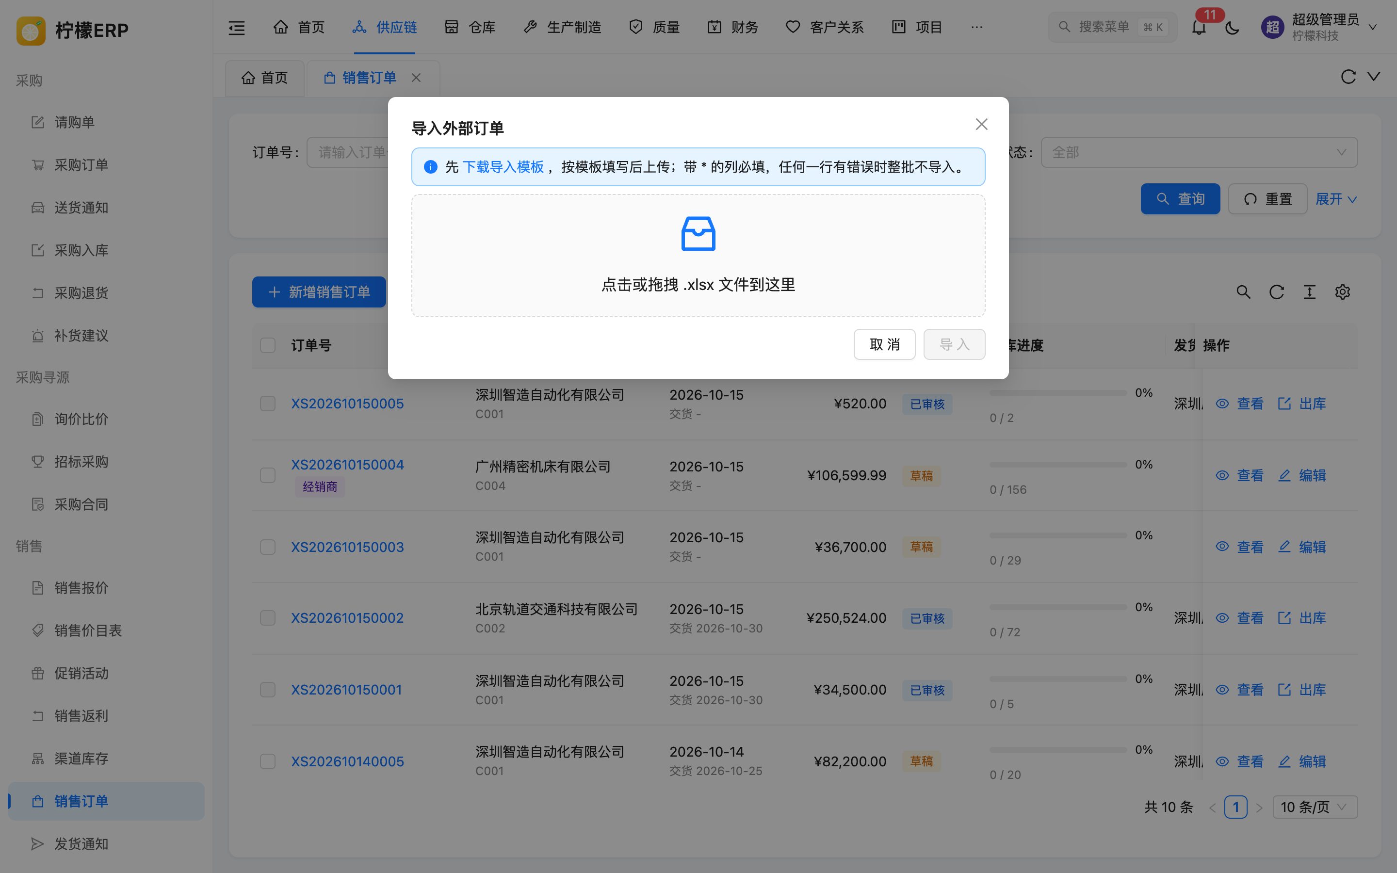Click the xlsx upload drop zone
Screen dimensions: 1397x873
pyautogui.click(x=698, y=256)
